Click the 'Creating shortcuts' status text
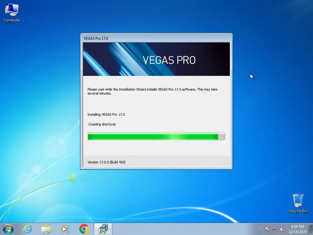313x235 pixels. coord(102,124)
